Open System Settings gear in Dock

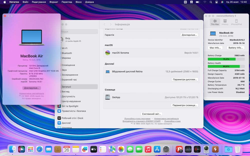click(166, 149)
